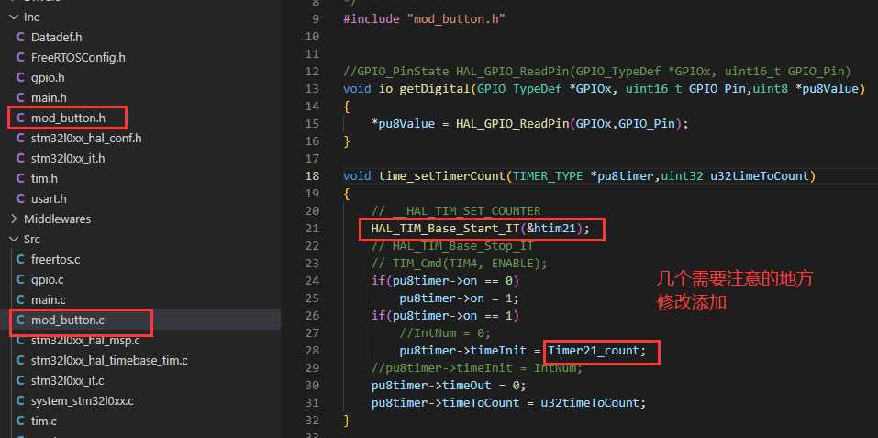Click line number 28 in gutter
Viewport: 878px width, 438px height.
click(x=313, y=350)
